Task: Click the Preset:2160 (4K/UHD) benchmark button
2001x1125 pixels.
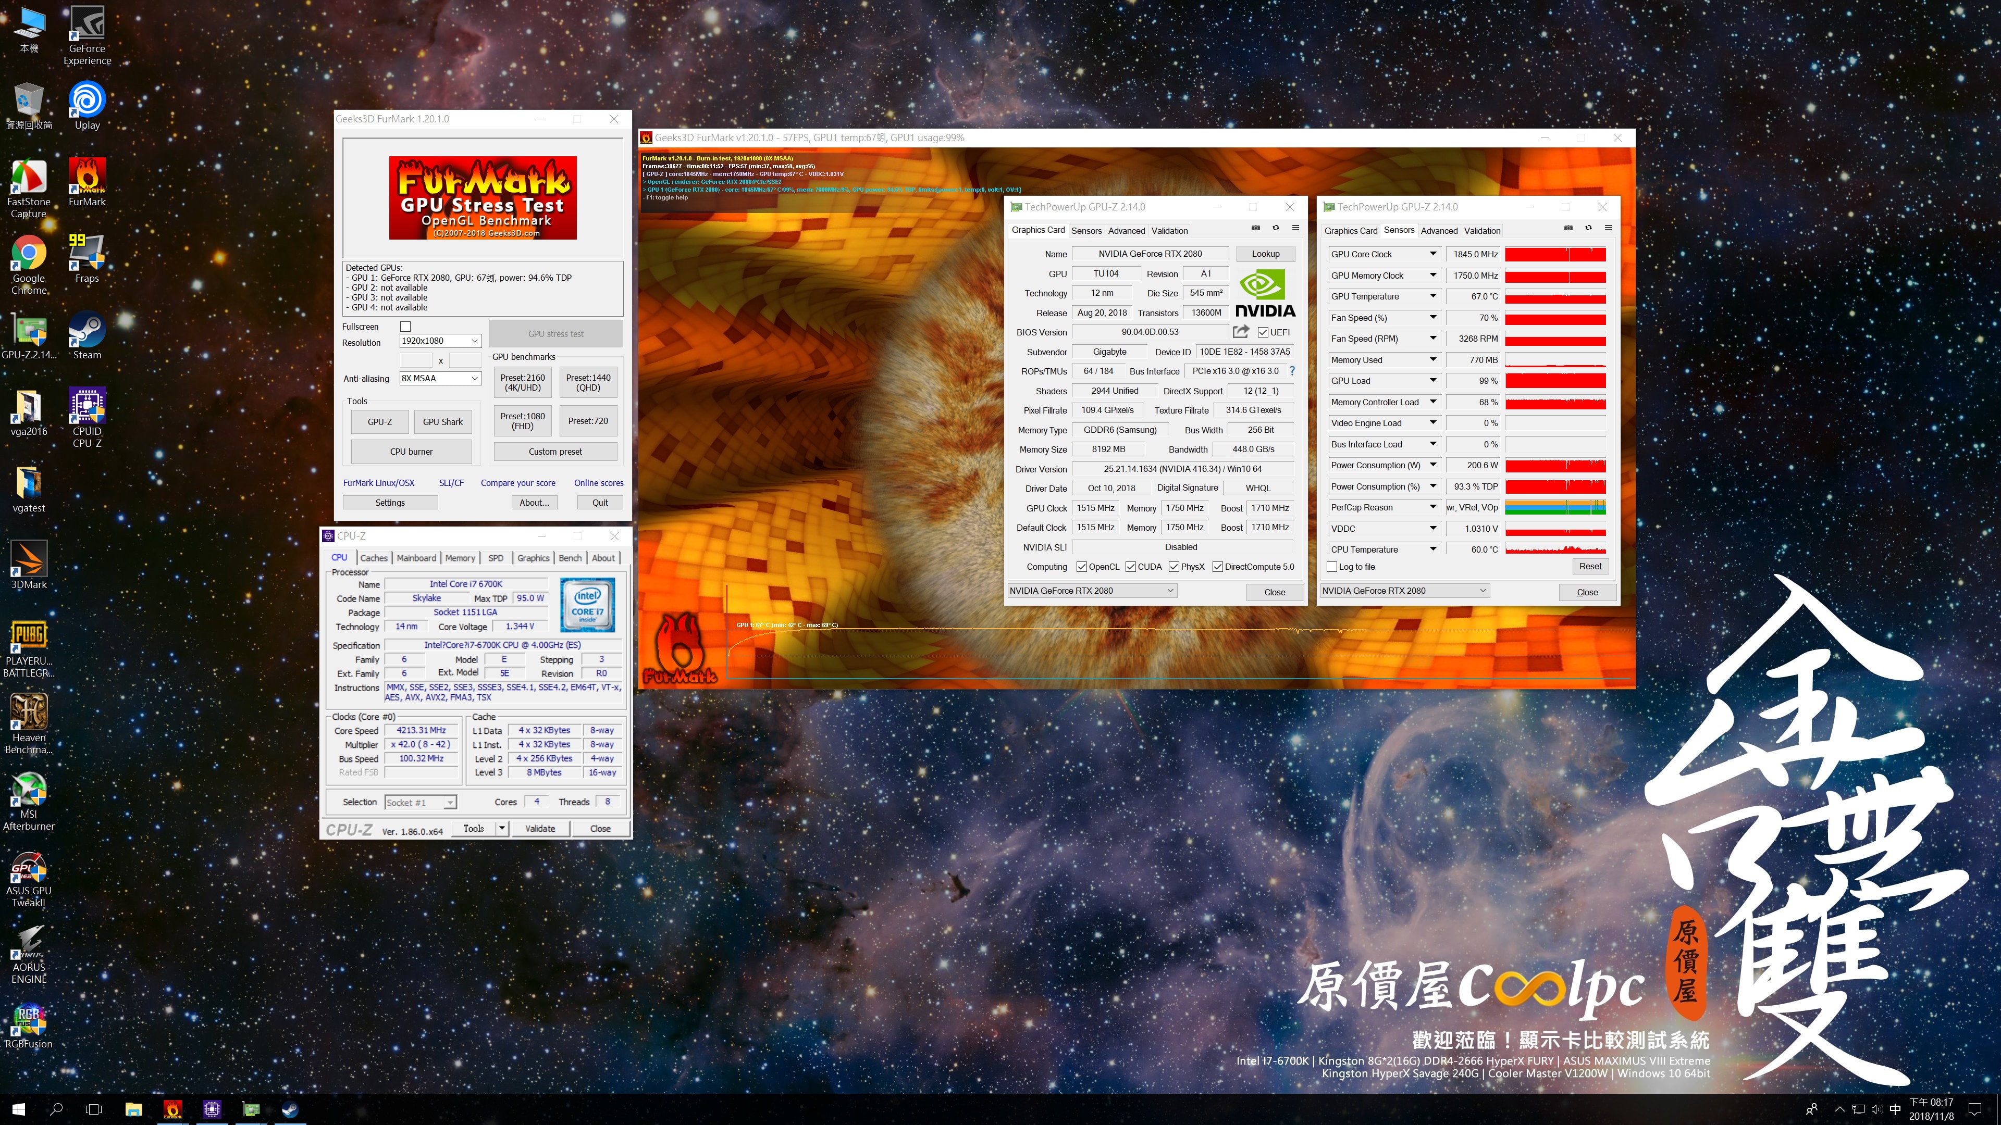Action: [x=522, y=383]
